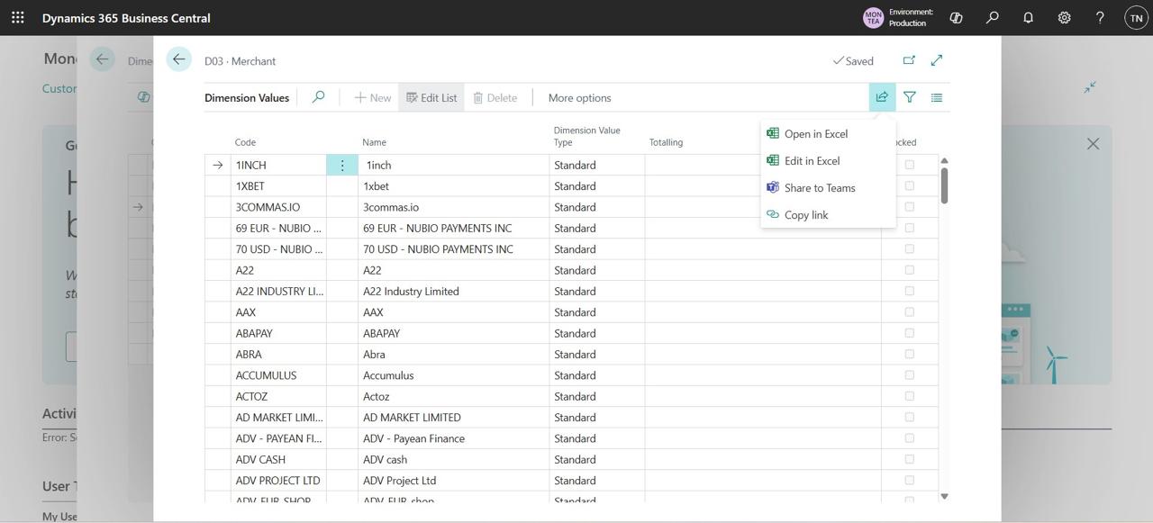Viewport: 1153px width, 523px height.
Task: Open More options
Action: [x=579, y=97]
